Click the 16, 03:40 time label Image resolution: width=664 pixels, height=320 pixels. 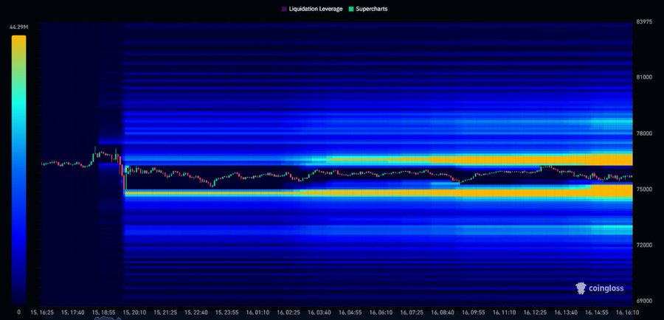pos(319,313)
